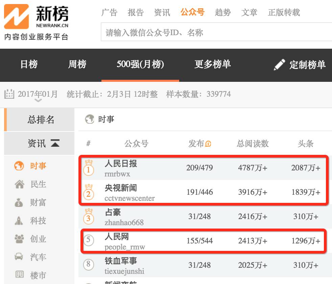This screenshot has height=284, width=332.
Task: Click the 4787万+ total reads value
Action: tap(253, 168)
